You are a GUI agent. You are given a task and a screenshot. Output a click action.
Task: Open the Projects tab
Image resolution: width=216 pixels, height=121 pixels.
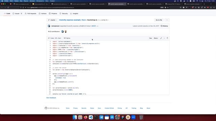[x=53, y=13]
